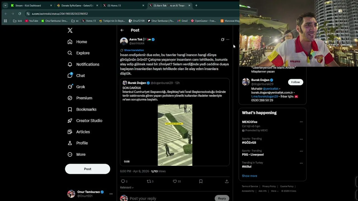Image resolution: width=358 pixels, height=201 pixels.
Task: Share the post via the share icon
Action: click(x=227, y=181)
